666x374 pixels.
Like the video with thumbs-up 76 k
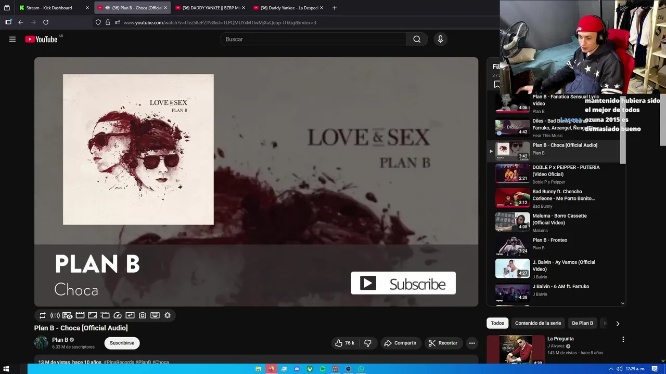[x=344, y=343]
